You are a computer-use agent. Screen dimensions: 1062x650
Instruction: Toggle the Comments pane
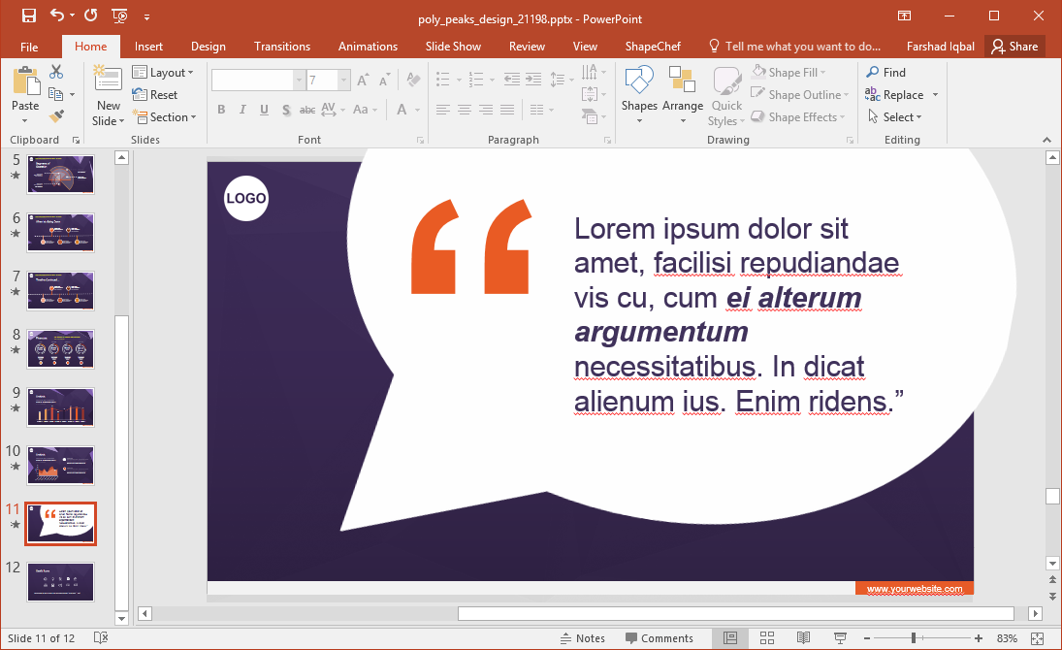pyautogui.click(x=660, y=638)
